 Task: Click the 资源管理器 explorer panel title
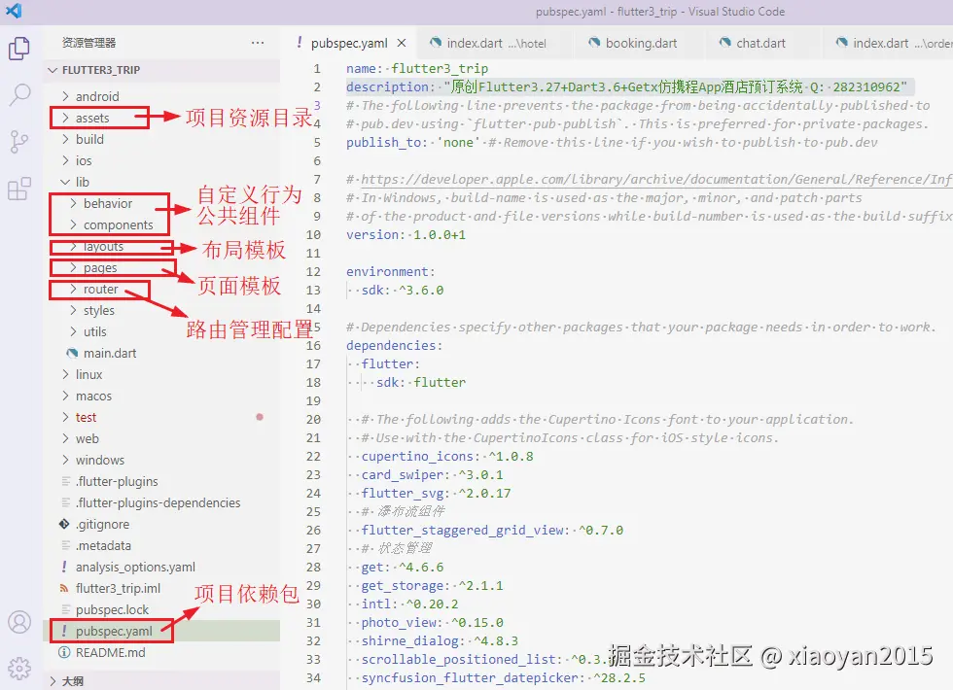coord(88,43)
